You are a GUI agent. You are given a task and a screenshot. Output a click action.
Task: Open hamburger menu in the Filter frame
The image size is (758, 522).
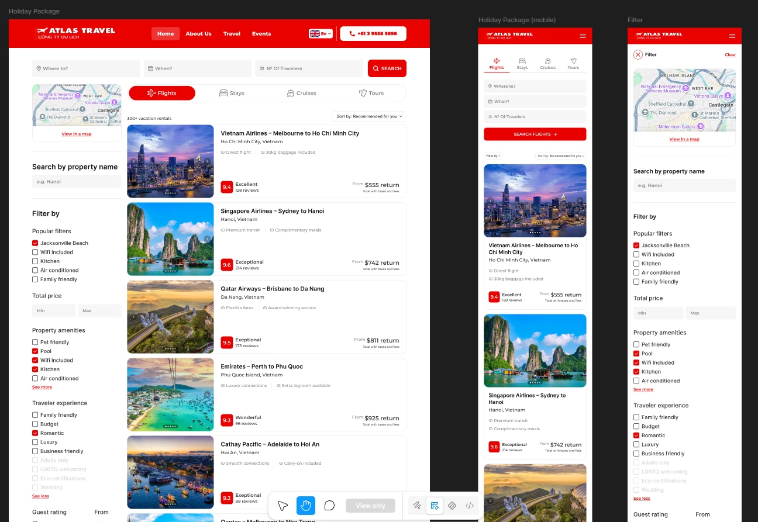pos(732,36)
